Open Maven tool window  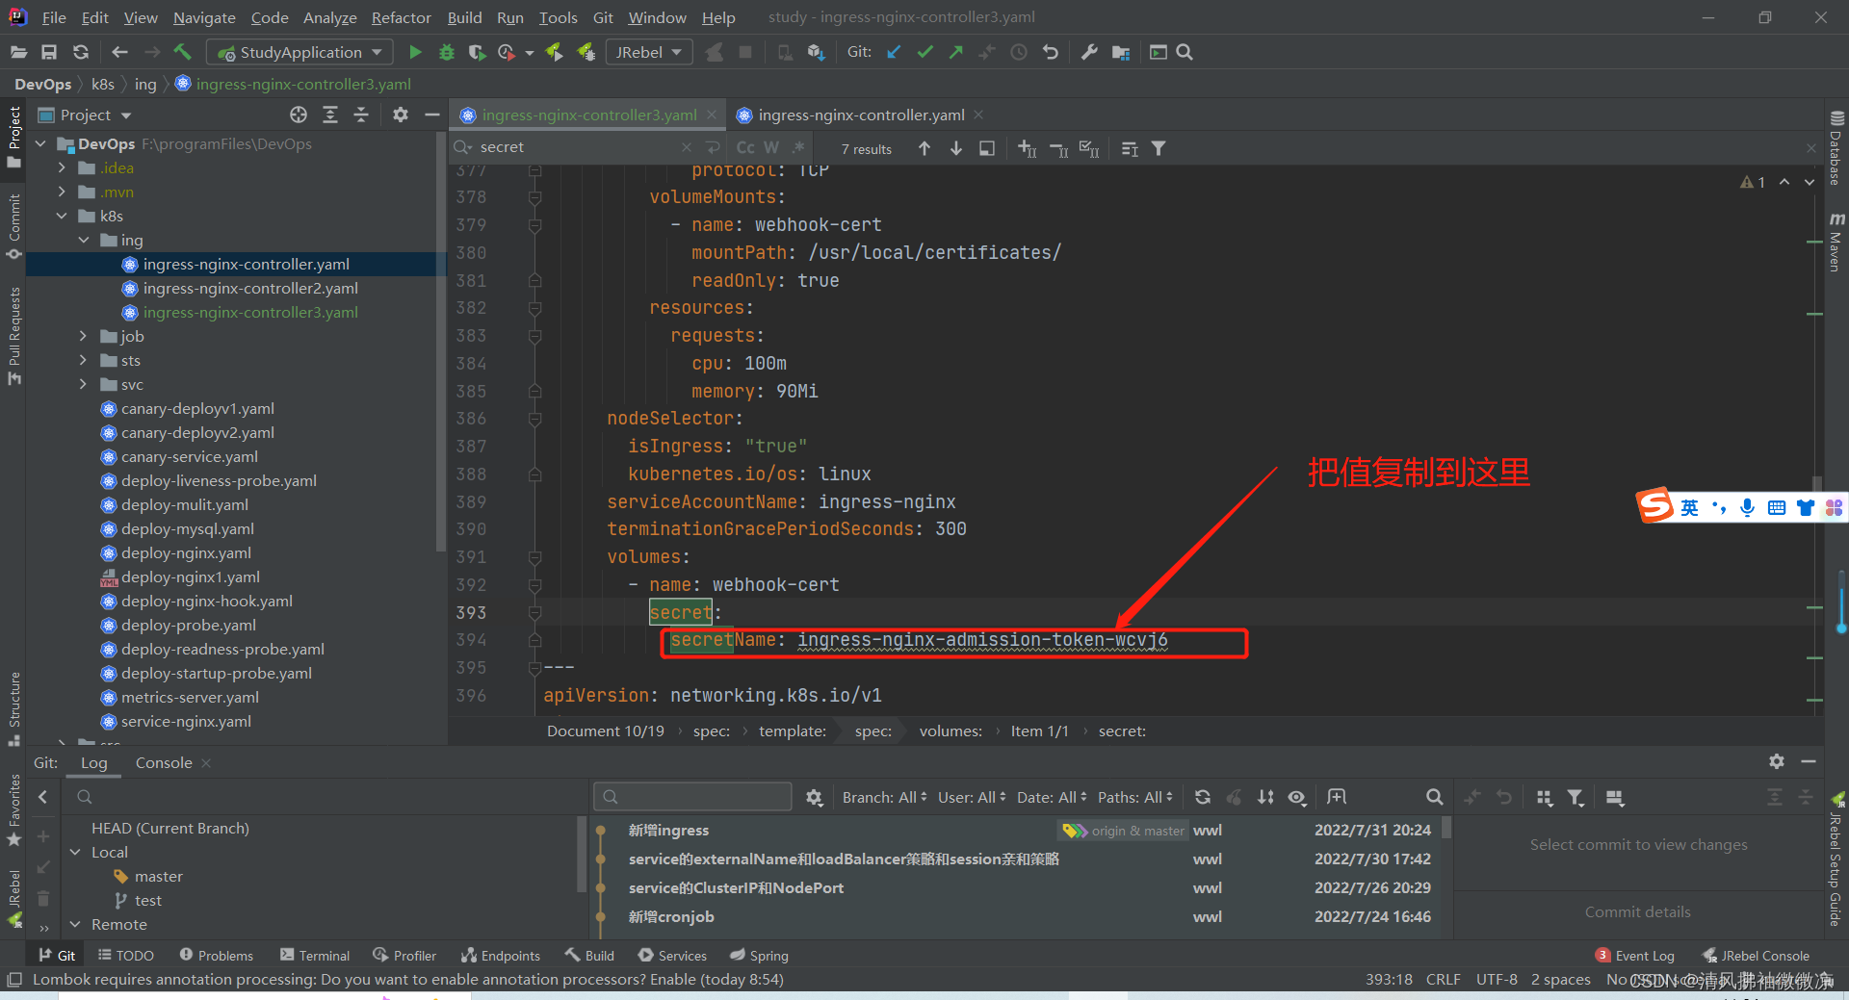click(x=1836, y=243)
